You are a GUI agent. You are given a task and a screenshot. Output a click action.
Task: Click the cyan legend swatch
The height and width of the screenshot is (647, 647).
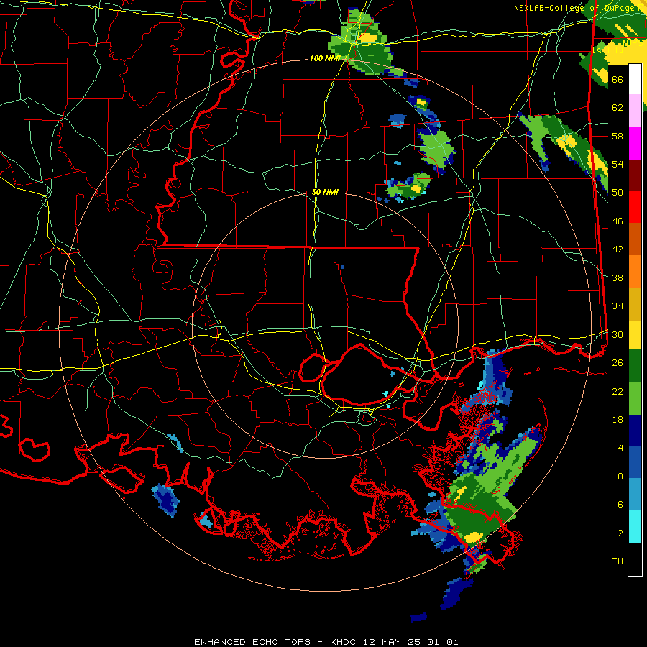[x=635, y=528]
